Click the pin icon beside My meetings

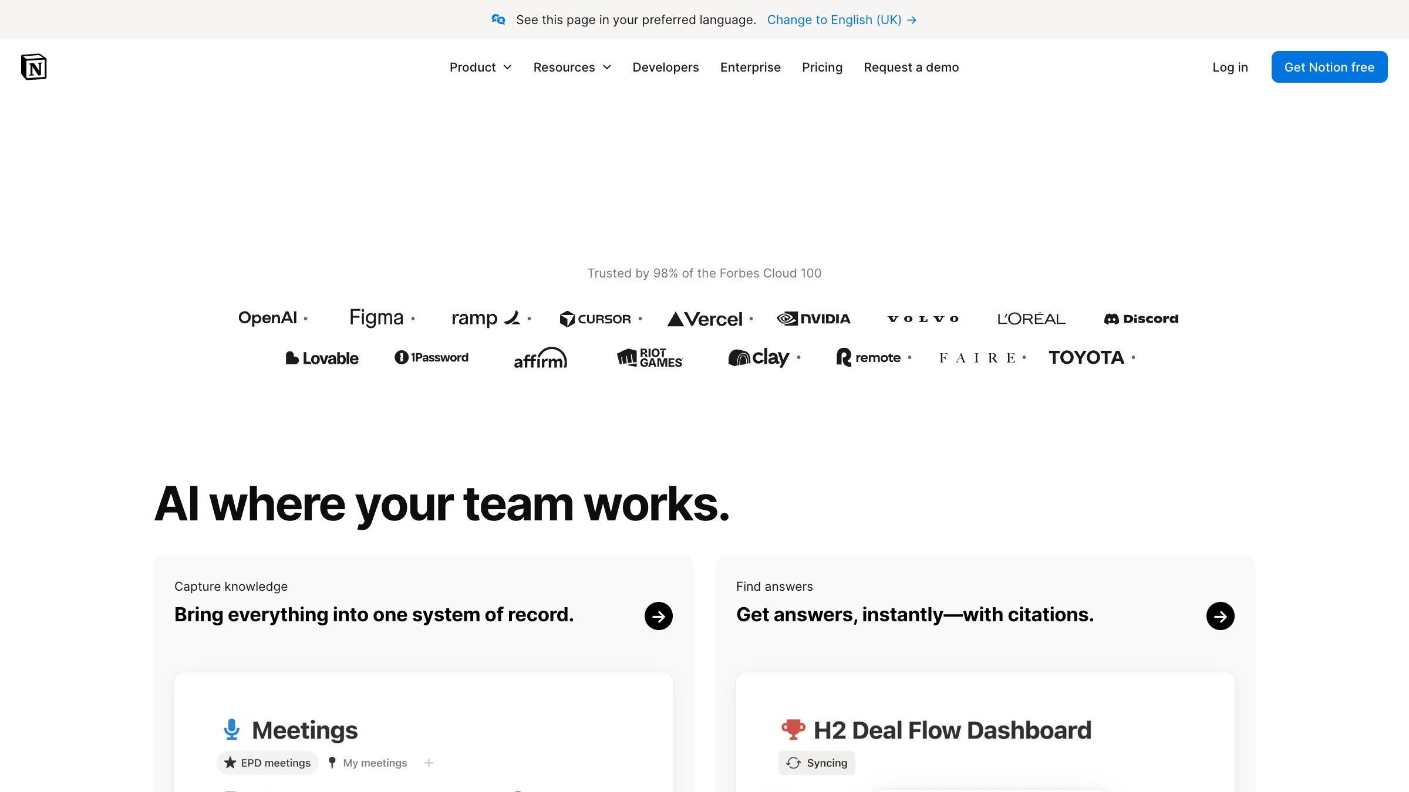tap(332, 763)
